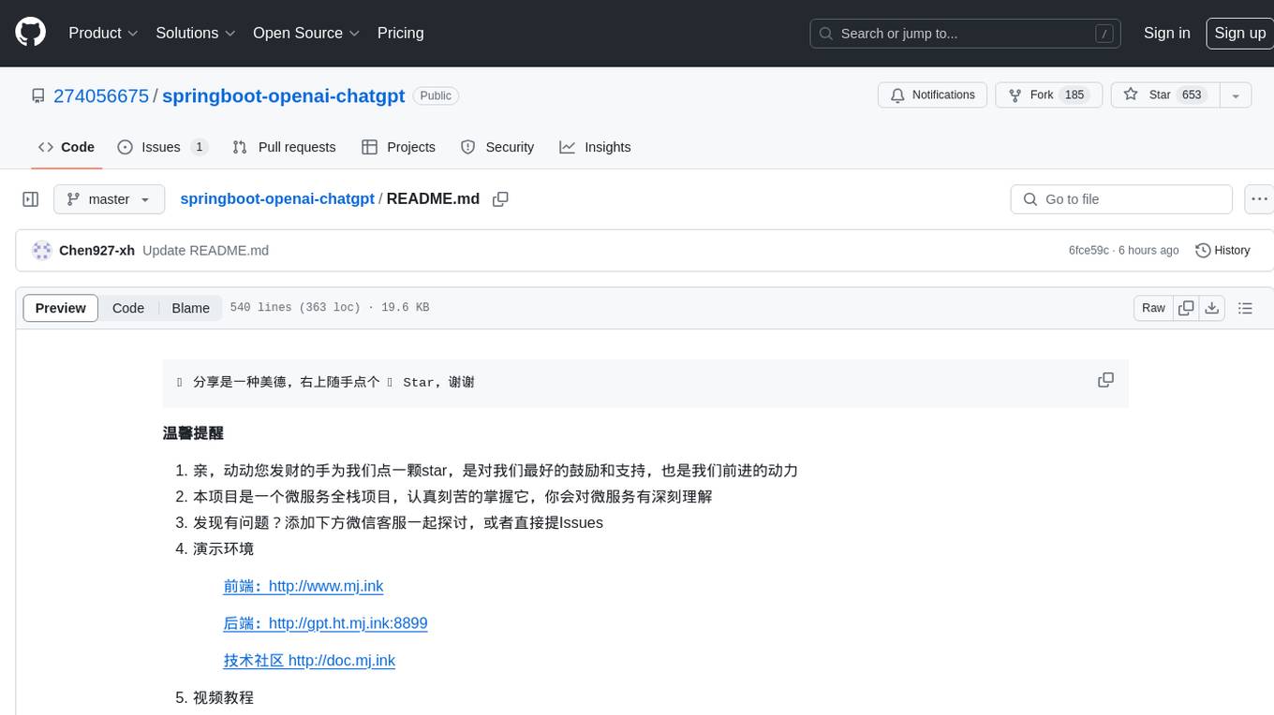The width and height of the screenshot is (1274, 715).
Task: Switch to the Projects tab
Action: click(x=398, y=147)
